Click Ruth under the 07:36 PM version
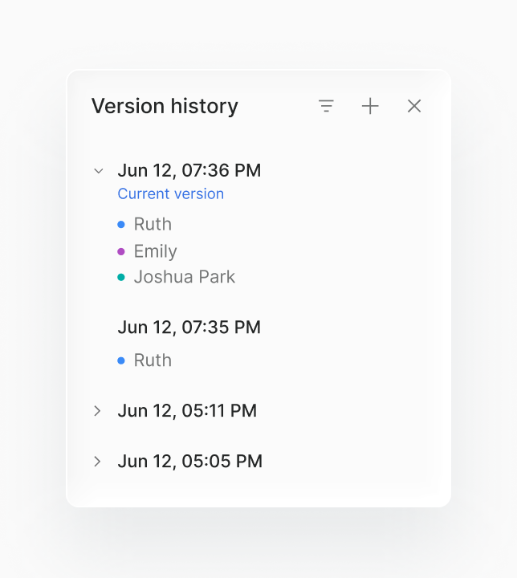Image resolution: width=517 pixels, height=578 pixels. tap(153, 224)
